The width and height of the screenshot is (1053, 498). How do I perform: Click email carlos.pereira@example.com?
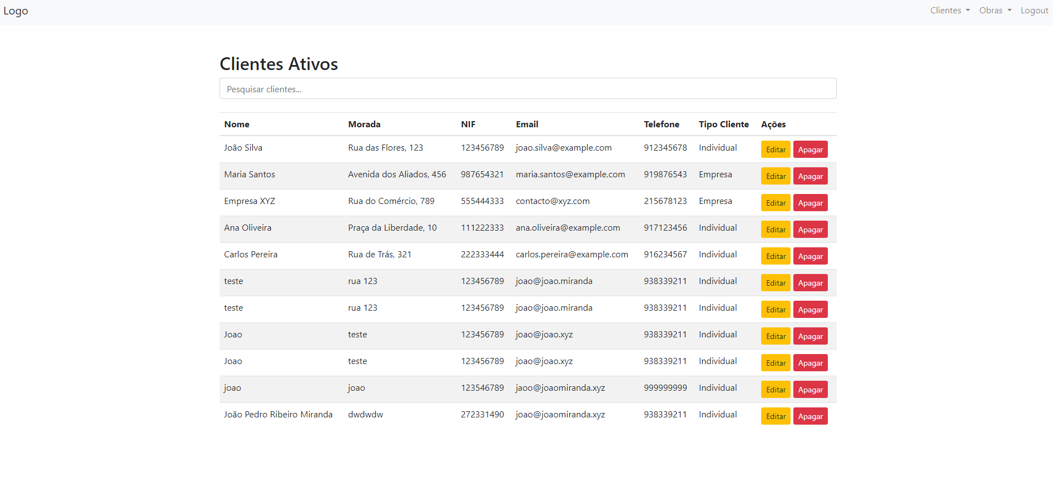pos(572,255)
